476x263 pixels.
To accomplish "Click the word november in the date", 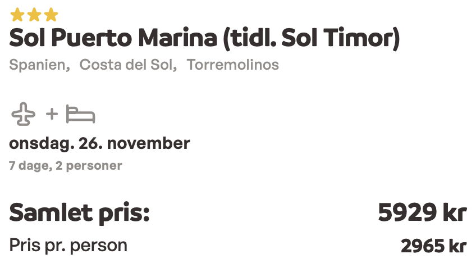I will coord(149,143).
